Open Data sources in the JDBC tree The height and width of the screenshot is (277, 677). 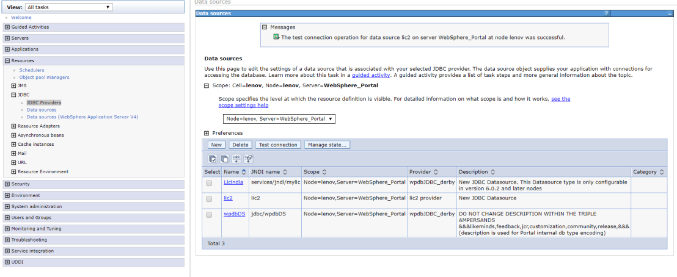(42, 110)
